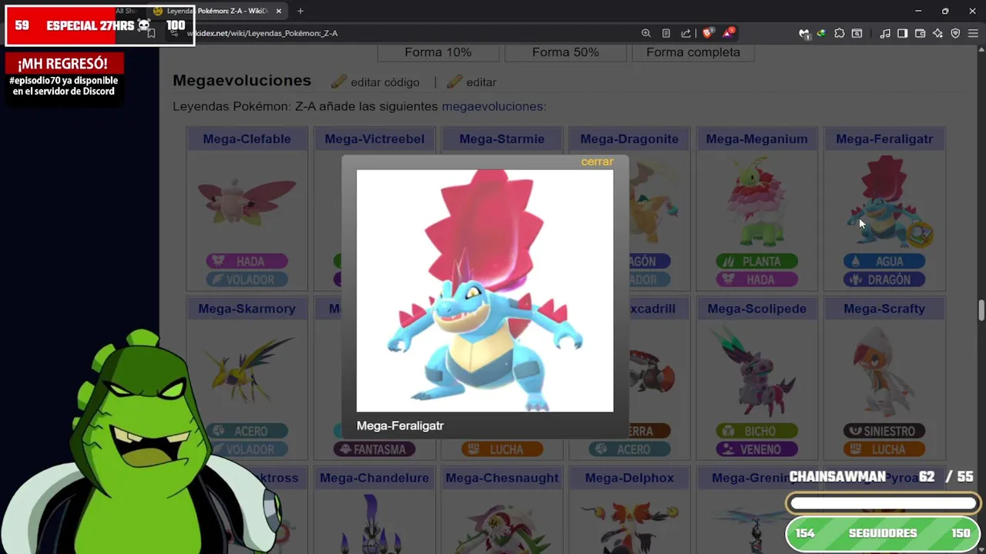Select the Forma 10% cell

[x=438, y=52]
